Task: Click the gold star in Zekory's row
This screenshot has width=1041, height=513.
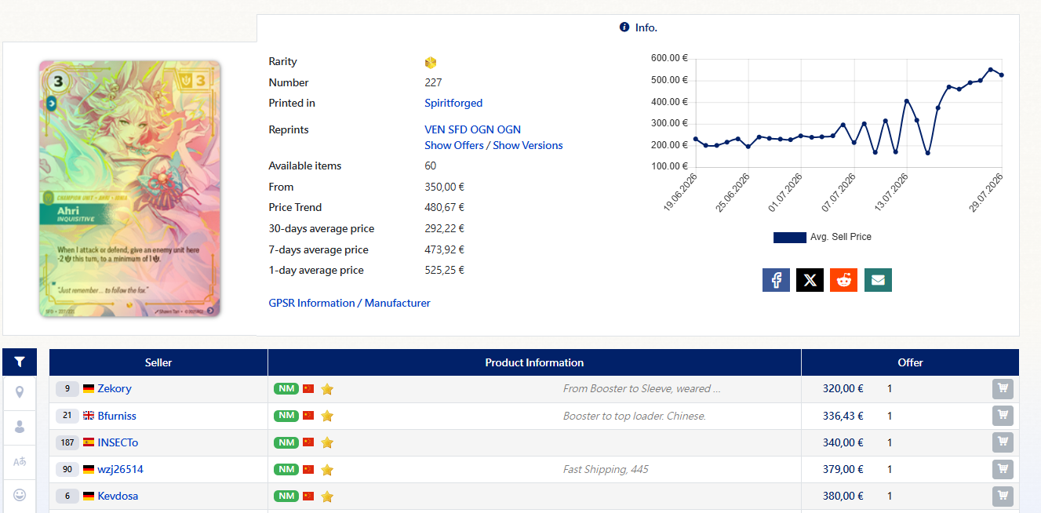Action: [327, 389]
